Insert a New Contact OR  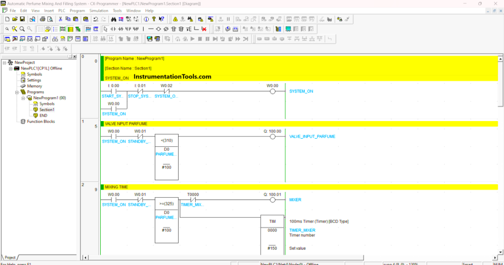pos(128,29)
